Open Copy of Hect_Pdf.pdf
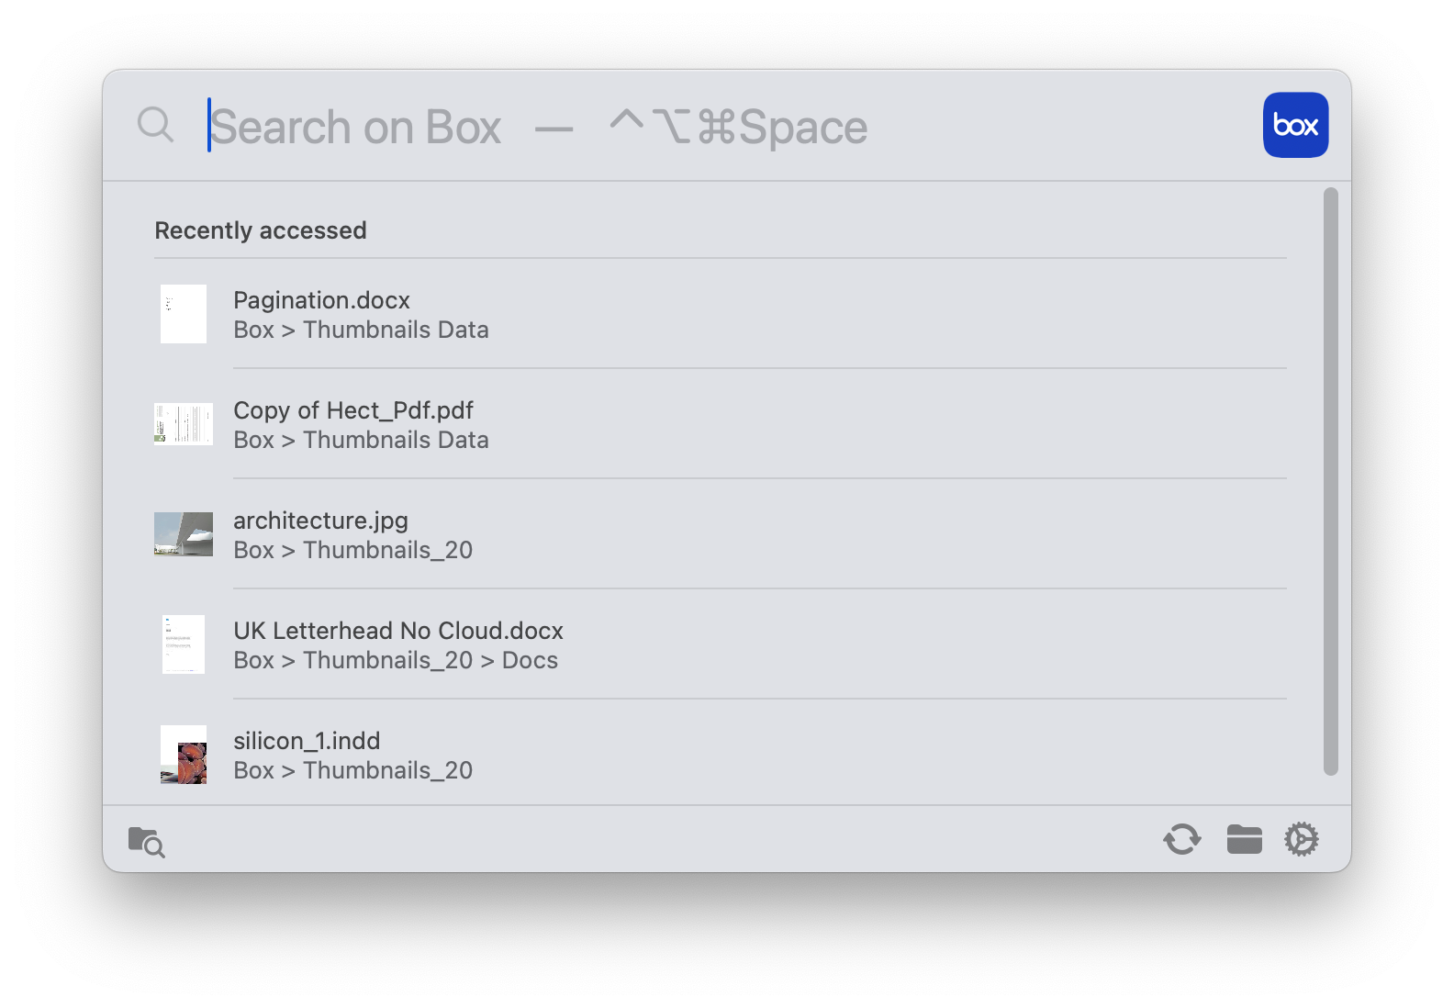Viewport: 1454px width, 1008px height. [x=353, y=410]
